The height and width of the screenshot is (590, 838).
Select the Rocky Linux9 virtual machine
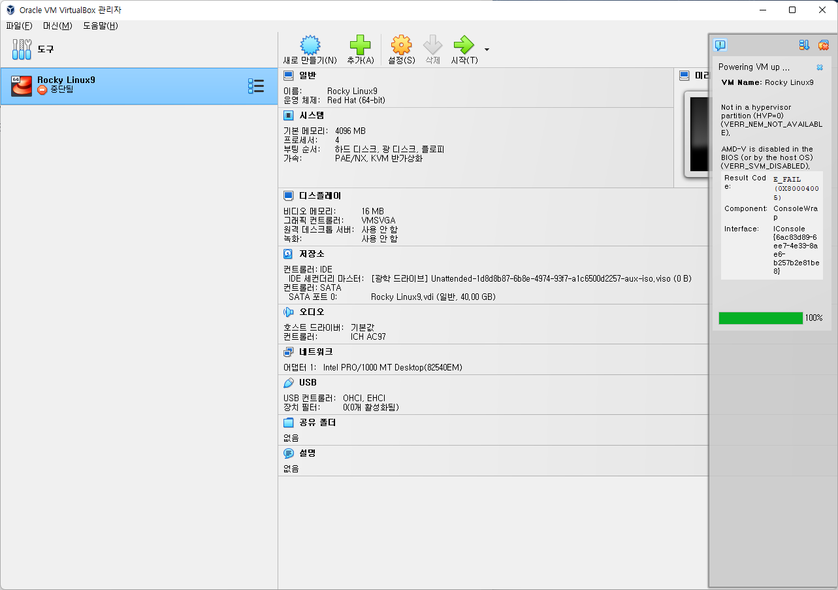(x=138, y=86)
